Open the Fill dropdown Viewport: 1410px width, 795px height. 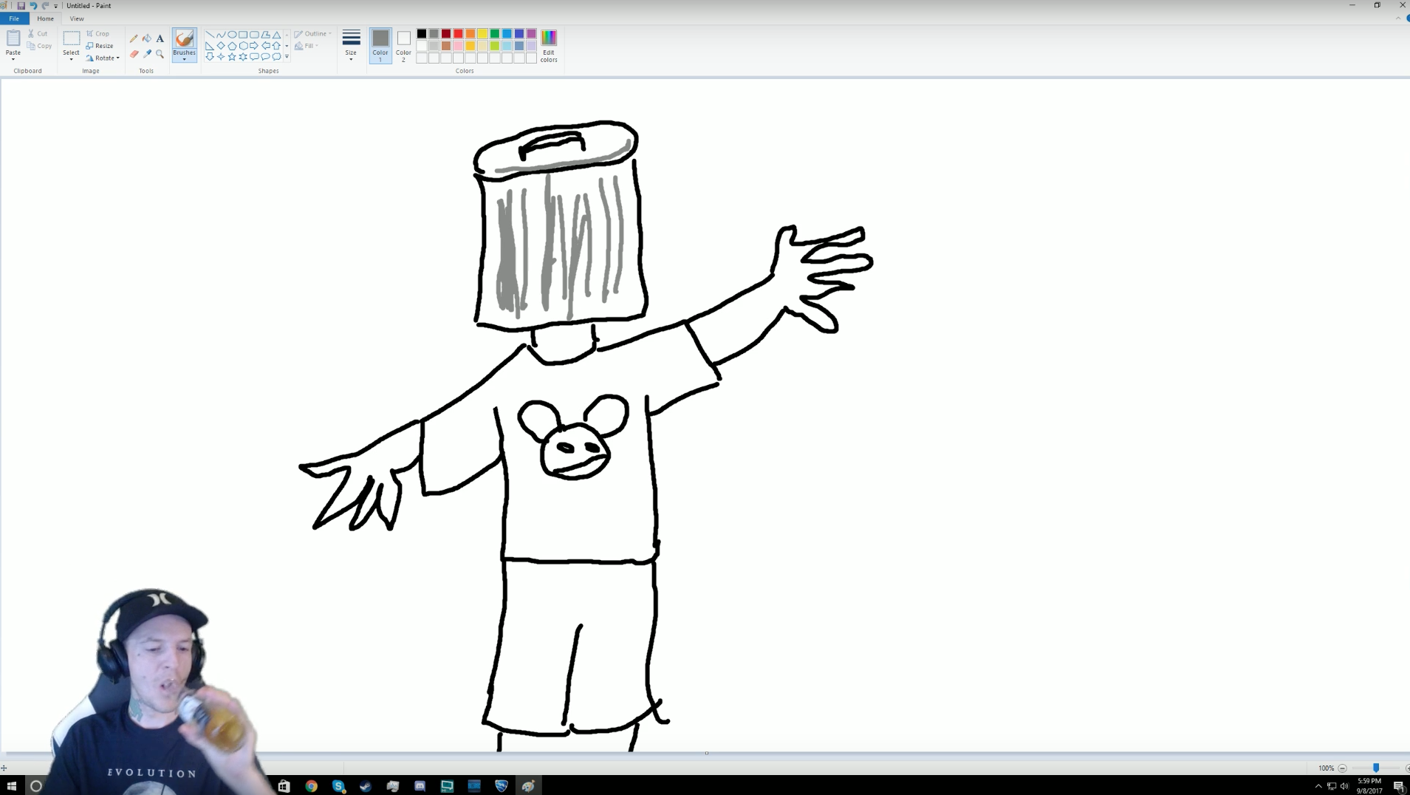pos(307,45)
